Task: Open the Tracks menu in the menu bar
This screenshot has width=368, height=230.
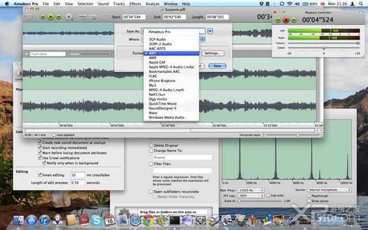Action: click(x=119, y=4)
